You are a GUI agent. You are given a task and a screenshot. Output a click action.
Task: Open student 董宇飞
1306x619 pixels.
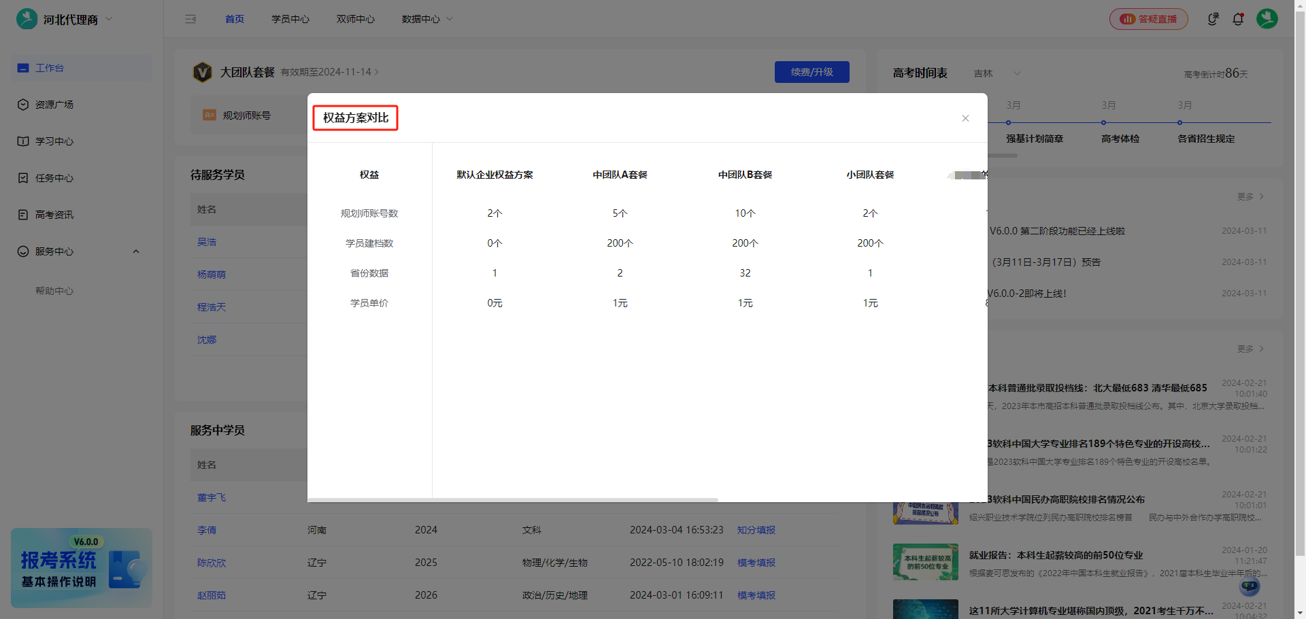[x=212, y=497]
